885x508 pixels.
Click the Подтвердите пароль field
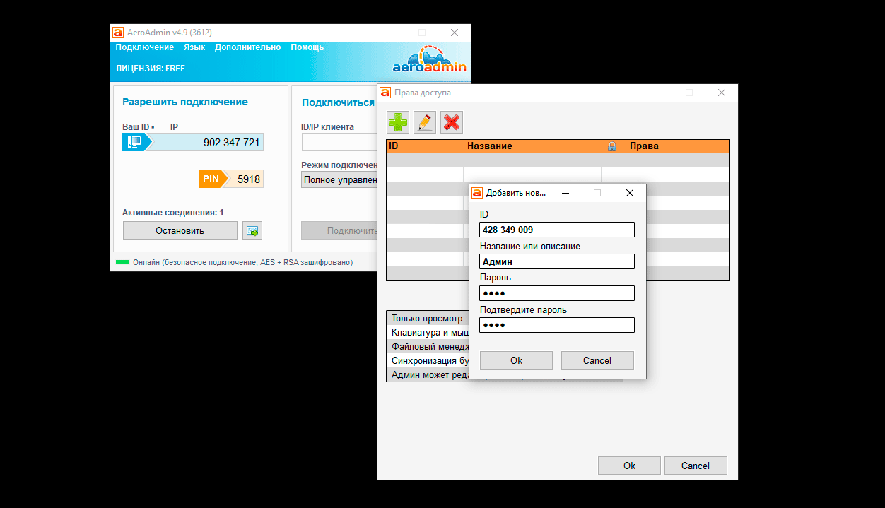click(557, 325)
